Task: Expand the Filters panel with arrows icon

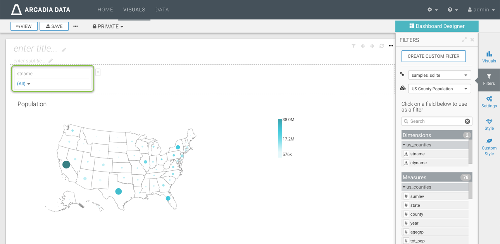Action: click(x=464, y=40)
